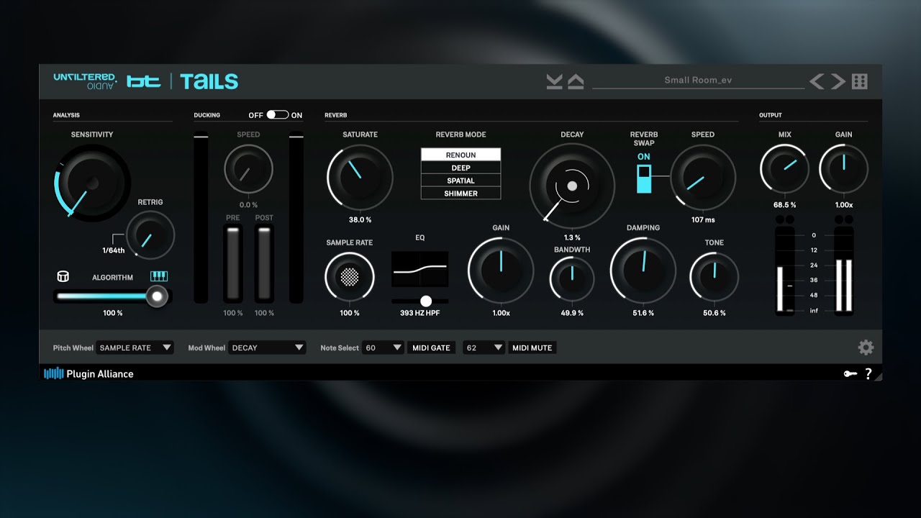Click the 50.6 % tone value
Screen dimensions: 921x518
[x=714, y=313]
